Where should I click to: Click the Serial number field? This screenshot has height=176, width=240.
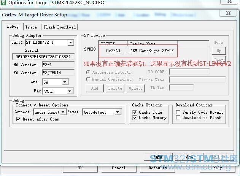[43, 57]
